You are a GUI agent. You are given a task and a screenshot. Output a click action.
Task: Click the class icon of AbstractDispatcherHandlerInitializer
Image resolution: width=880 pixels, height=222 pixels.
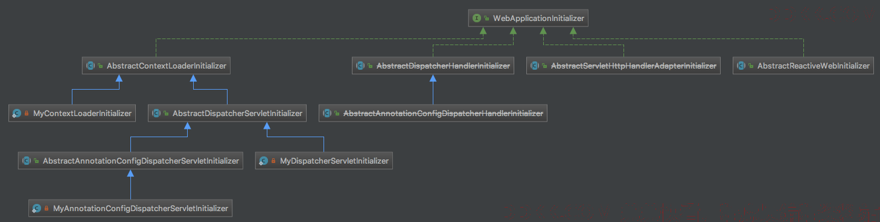coord(360,66)
